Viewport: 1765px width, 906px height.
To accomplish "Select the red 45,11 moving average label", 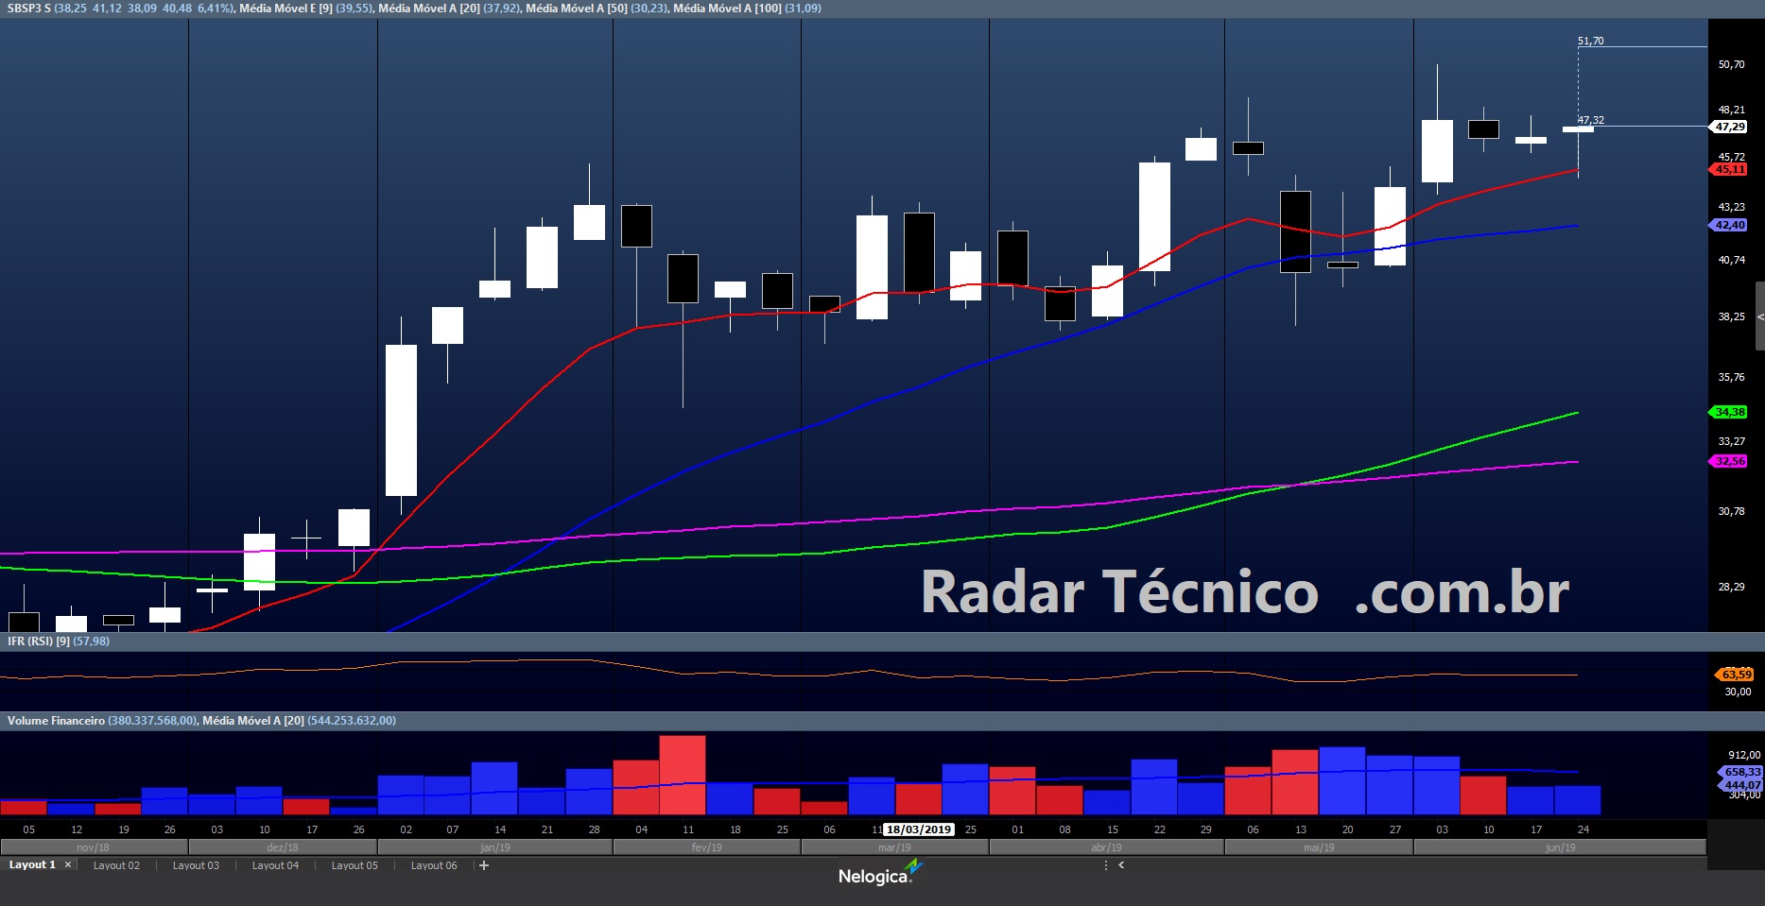I will (1730, 170).
